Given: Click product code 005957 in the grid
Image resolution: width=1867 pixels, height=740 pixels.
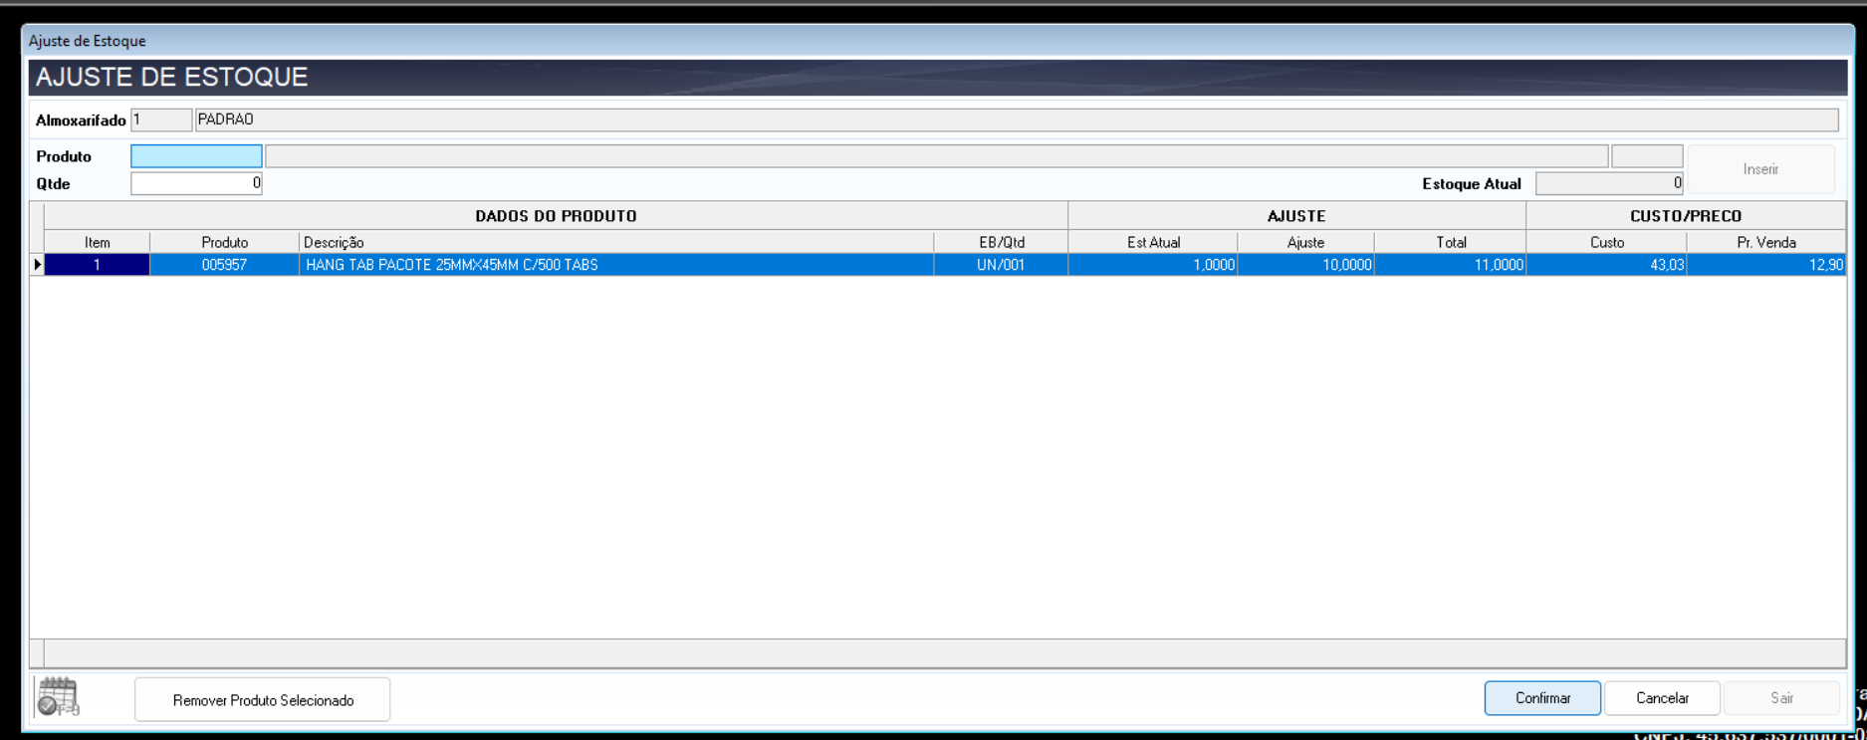Looking at the screenshot, I should (x=224, y=265).
